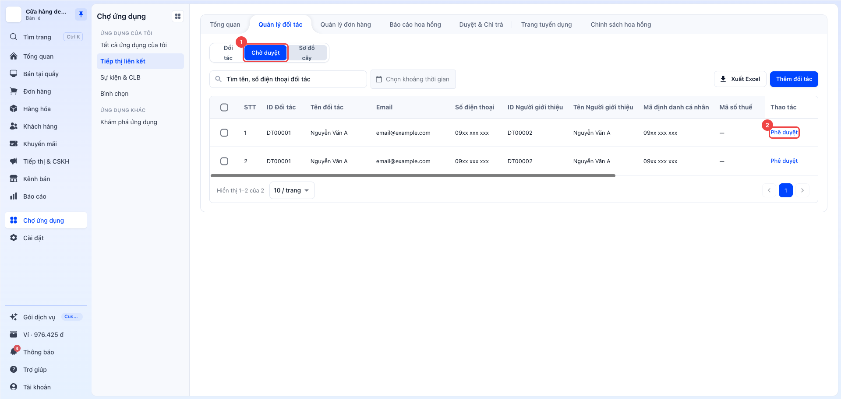Open Báo cáo chart icon
The width and height of the screenshot is (841, 399).
(x=14, y=196)
